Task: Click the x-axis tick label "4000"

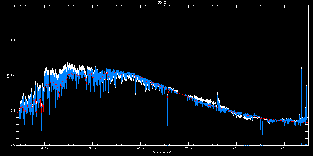Action: click(45, 148)
